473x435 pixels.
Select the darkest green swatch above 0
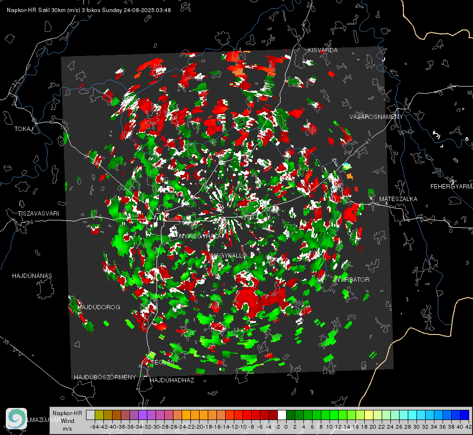coord(290,415)
